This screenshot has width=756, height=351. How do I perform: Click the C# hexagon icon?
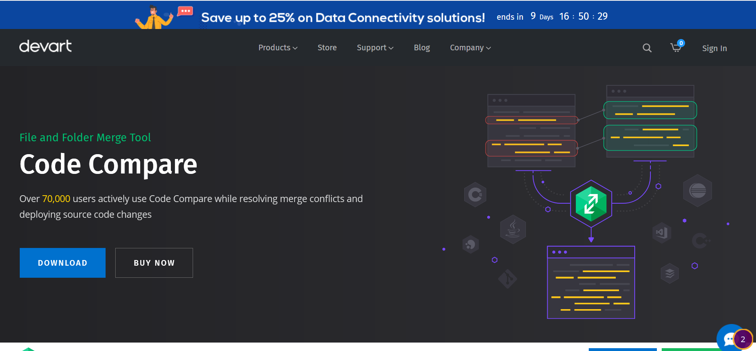point(475,195)
